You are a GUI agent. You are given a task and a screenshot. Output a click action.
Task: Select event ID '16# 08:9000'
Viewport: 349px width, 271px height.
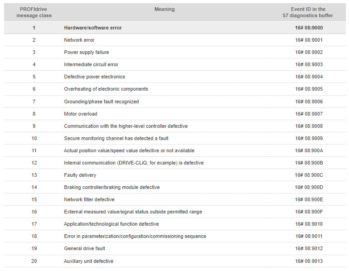(x=309, y=28)
